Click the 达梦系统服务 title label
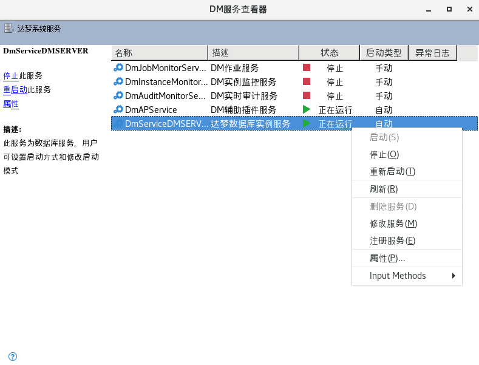This screenshot has height=365, width=479. [x=39, y=29]
